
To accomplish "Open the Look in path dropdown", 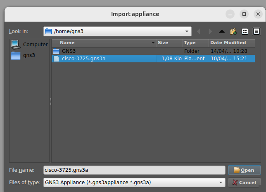I will 117,31.
